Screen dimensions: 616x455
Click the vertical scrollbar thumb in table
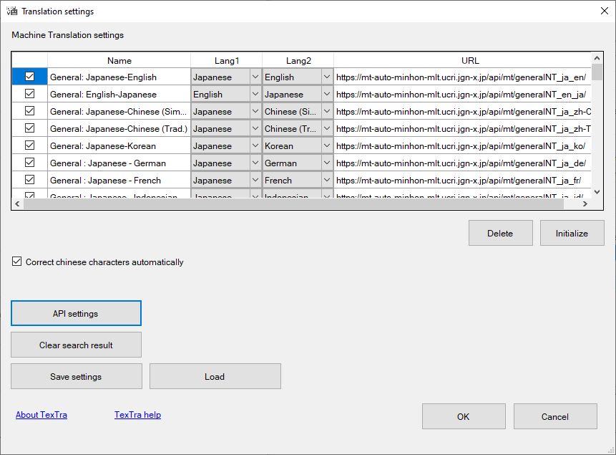click(x=597, y=72)
